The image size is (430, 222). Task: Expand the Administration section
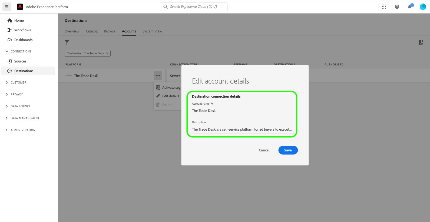coord(7,130)
